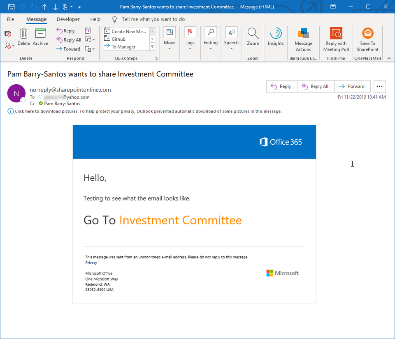Open the Quick Steps dialog launcher
The image size is (395, 339).
tap(156, 58)
